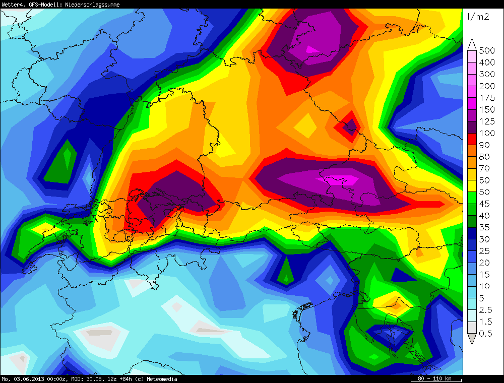The image size is (504, 383).
Task: Click the white upward arrow atop the legend
Action: [472, 45]
